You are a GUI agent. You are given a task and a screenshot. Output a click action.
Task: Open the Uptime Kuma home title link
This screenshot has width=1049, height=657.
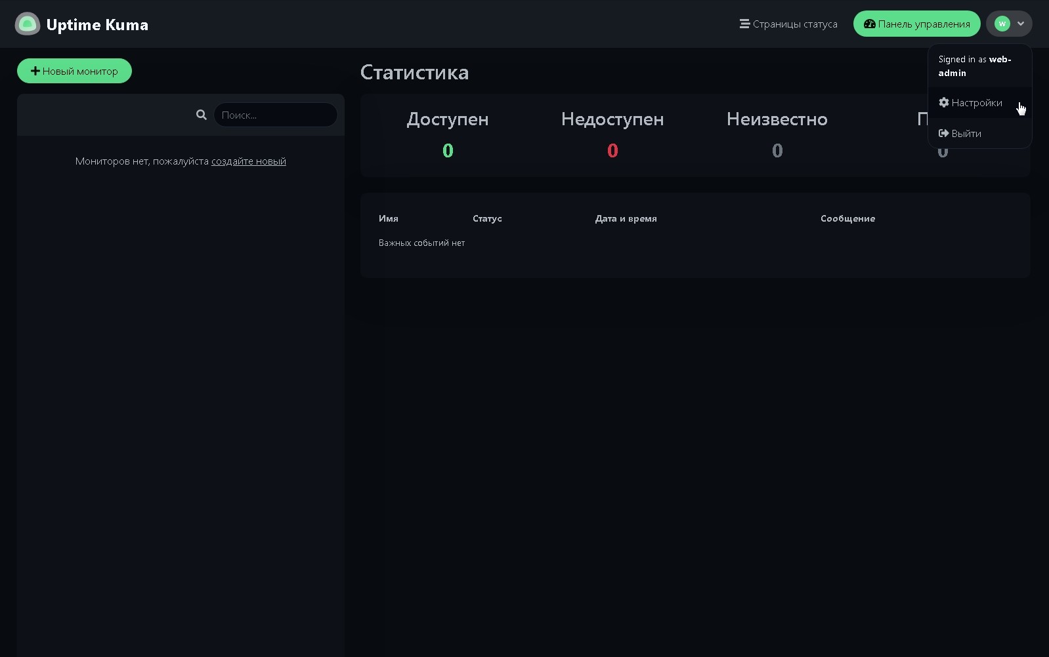coord(97,25)
